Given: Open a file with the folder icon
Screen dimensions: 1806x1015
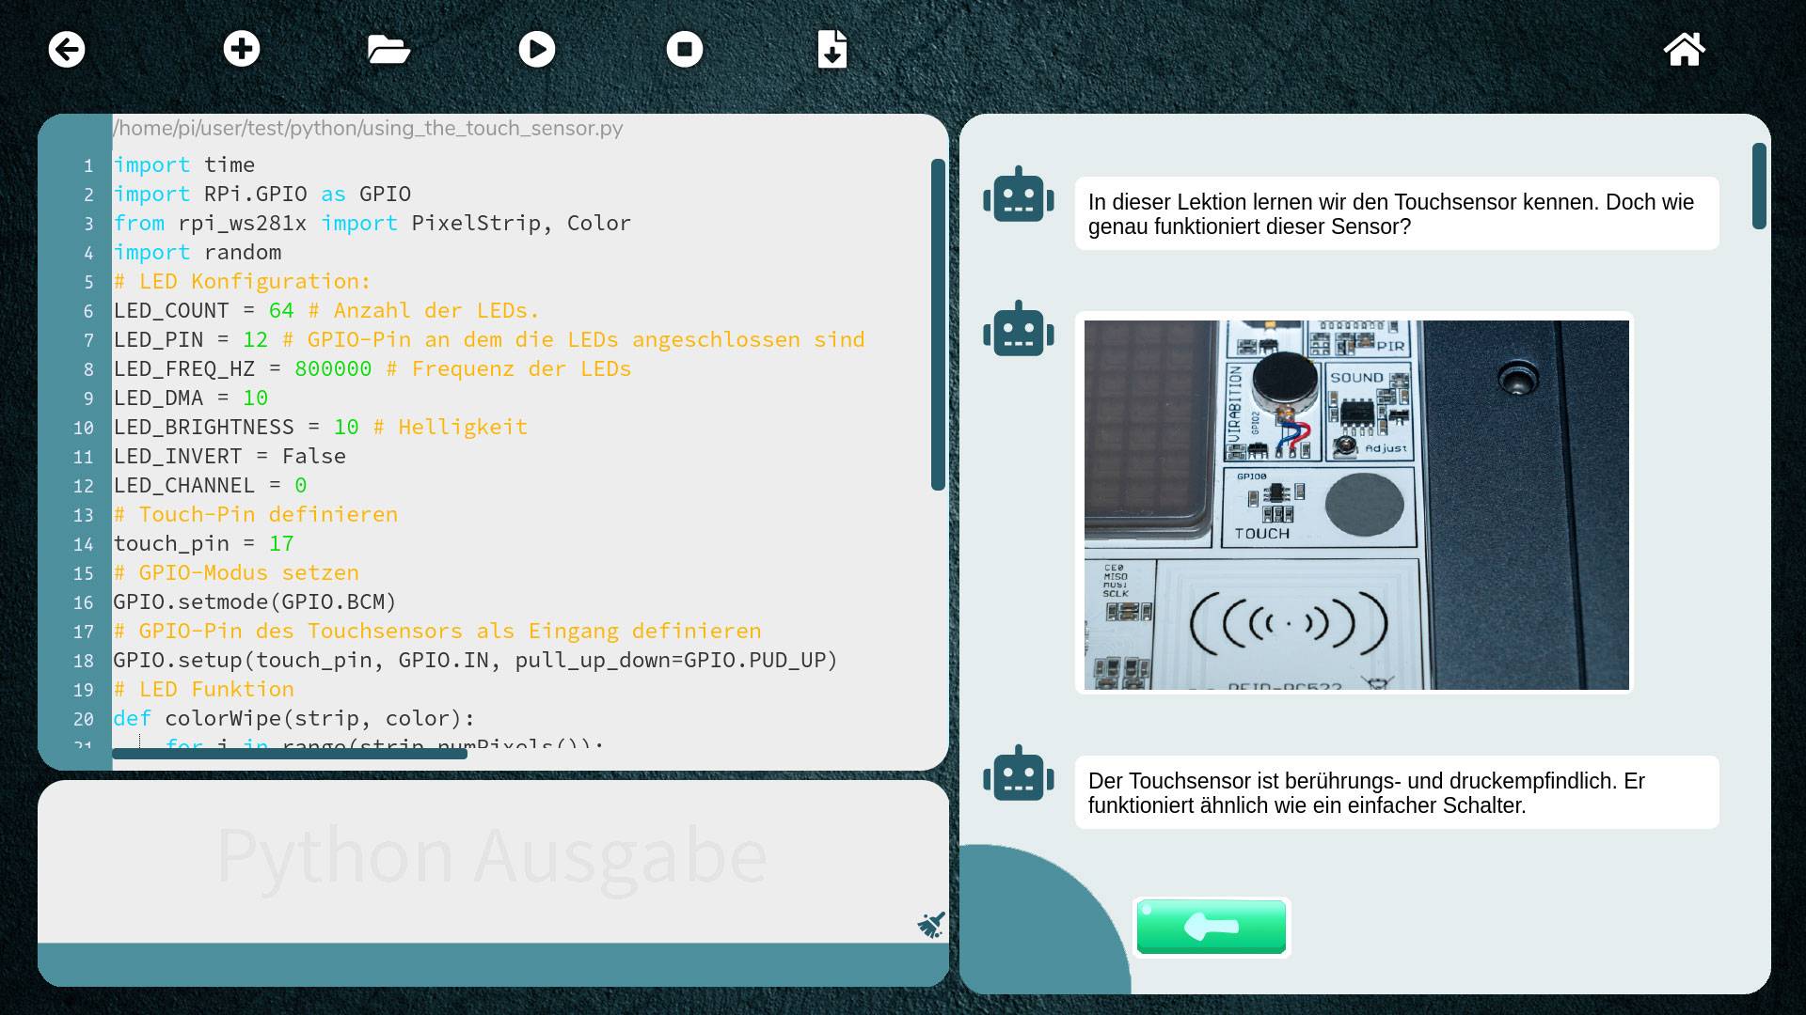Looking at the screenshot, I should (389, 49).
